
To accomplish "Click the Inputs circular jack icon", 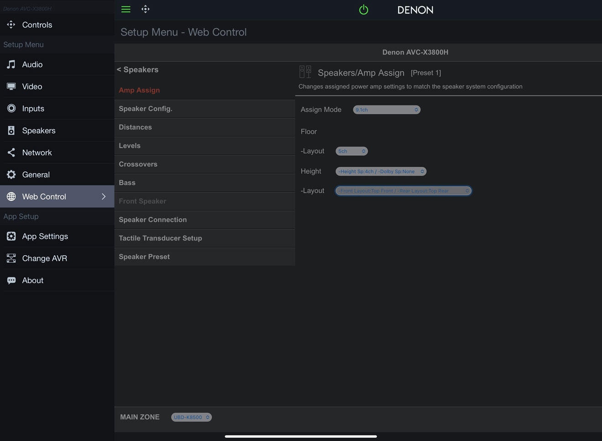I will pyautogui.click(x=11, y=108).
